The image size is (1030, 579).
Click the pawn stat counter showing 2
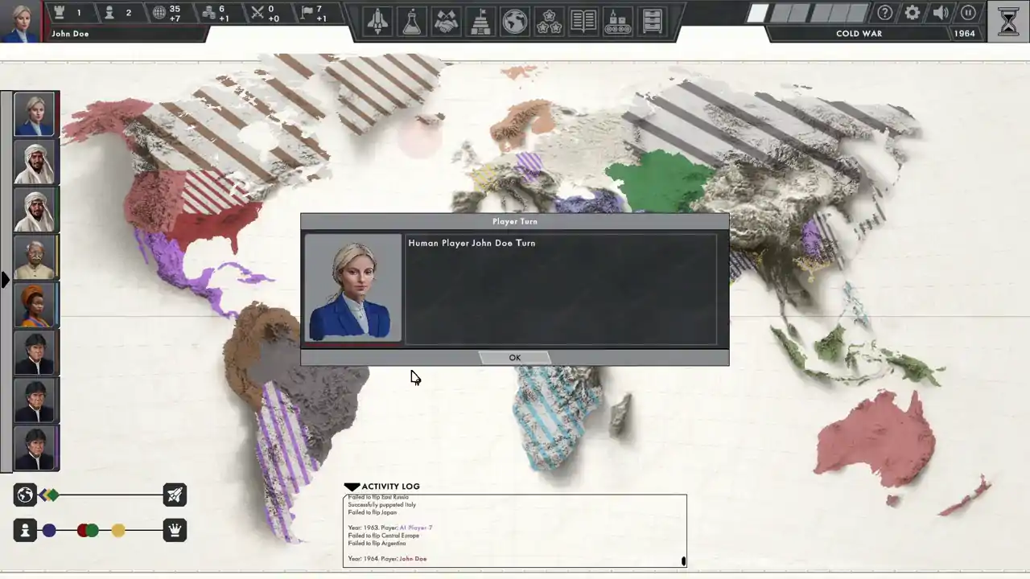(118, 13)
